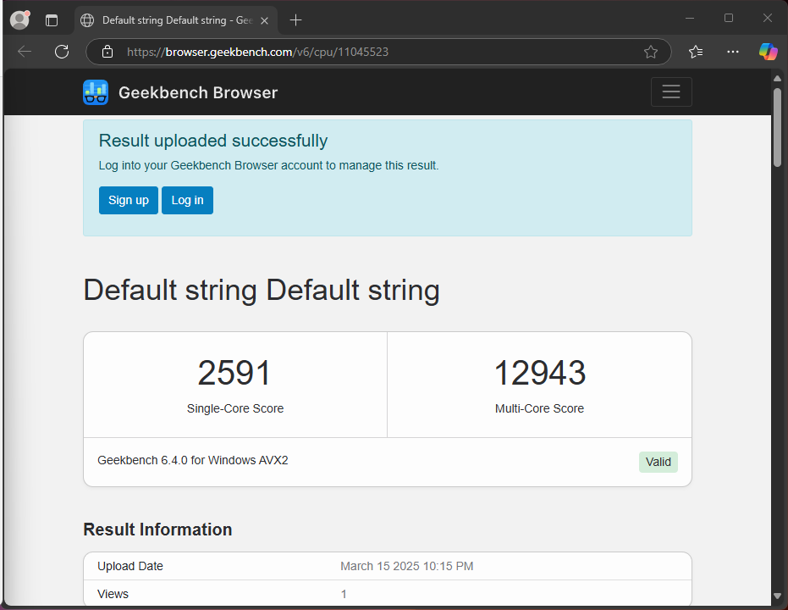Image resolution: width=788 pixels, height=610 pixels.
Task: Open the tab actions menu icon
Action: click(52, 19)
